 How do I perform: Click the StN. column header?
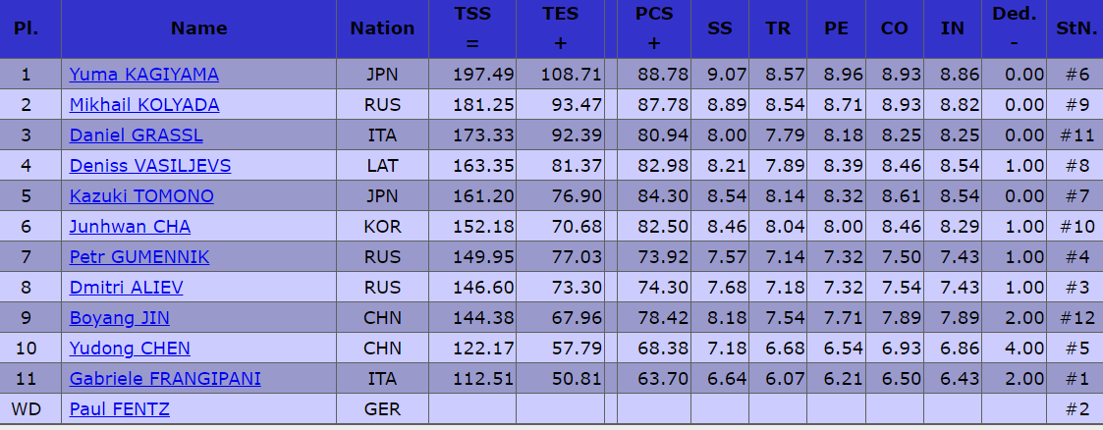[x=1075, y=28]
